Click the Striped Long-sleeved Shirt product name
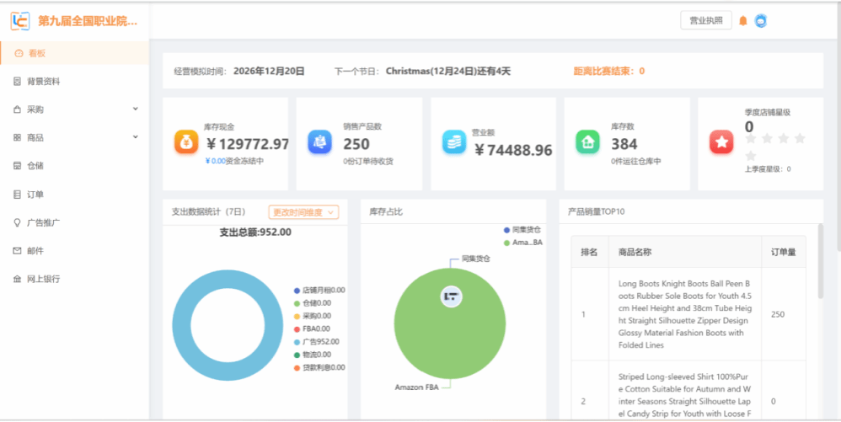The height and width of the screenshot is (422, 841). click(685, 395)
